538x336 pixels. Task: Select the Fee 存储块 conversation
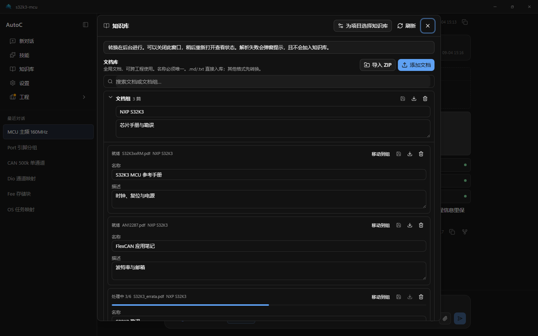48,194
